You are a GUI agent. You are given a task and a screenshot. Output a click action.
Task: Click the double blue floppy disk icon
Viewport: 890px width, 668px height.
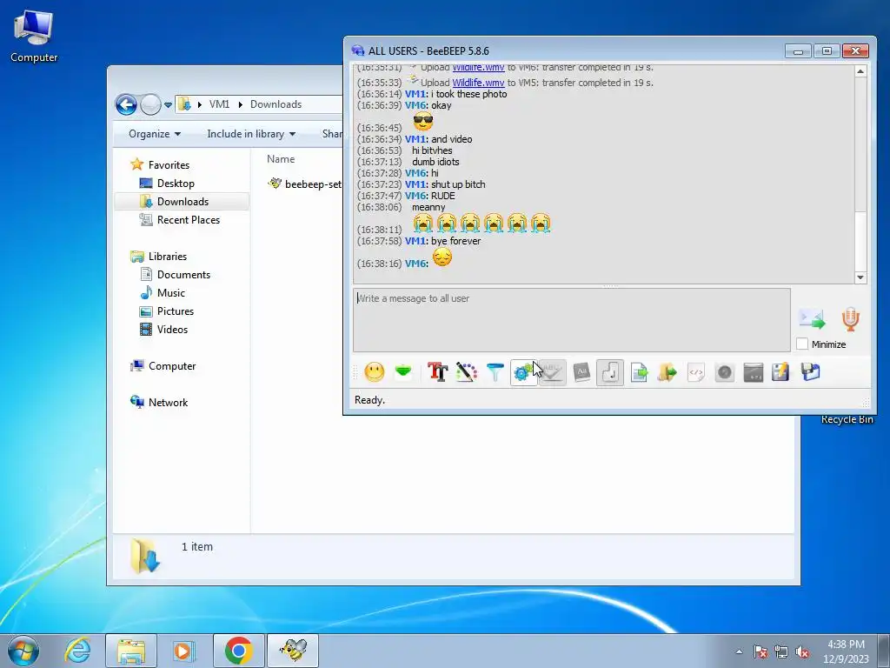[x=811, y=372]
